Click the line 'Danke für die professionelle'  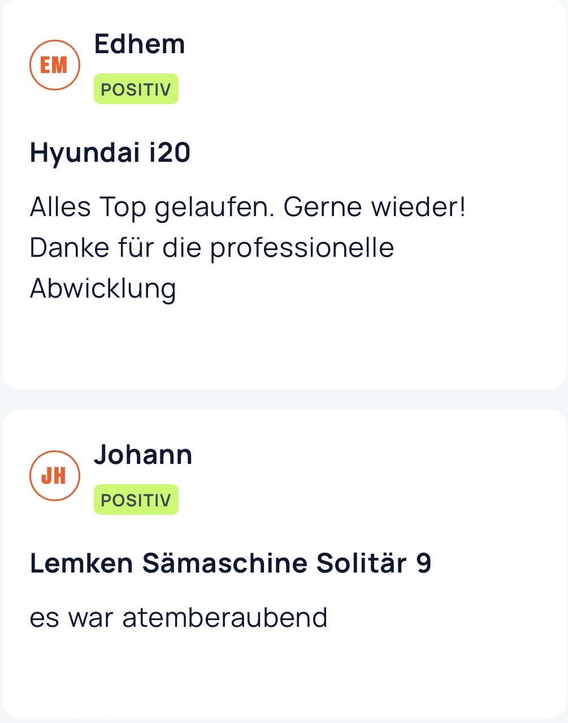(x=211, y=248)
